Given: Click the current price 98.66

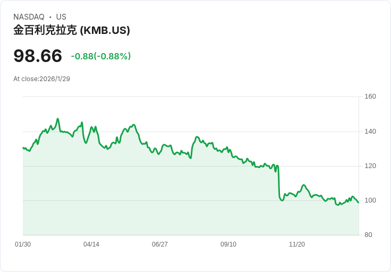Looking at the screenshot, I should (38, 56).
